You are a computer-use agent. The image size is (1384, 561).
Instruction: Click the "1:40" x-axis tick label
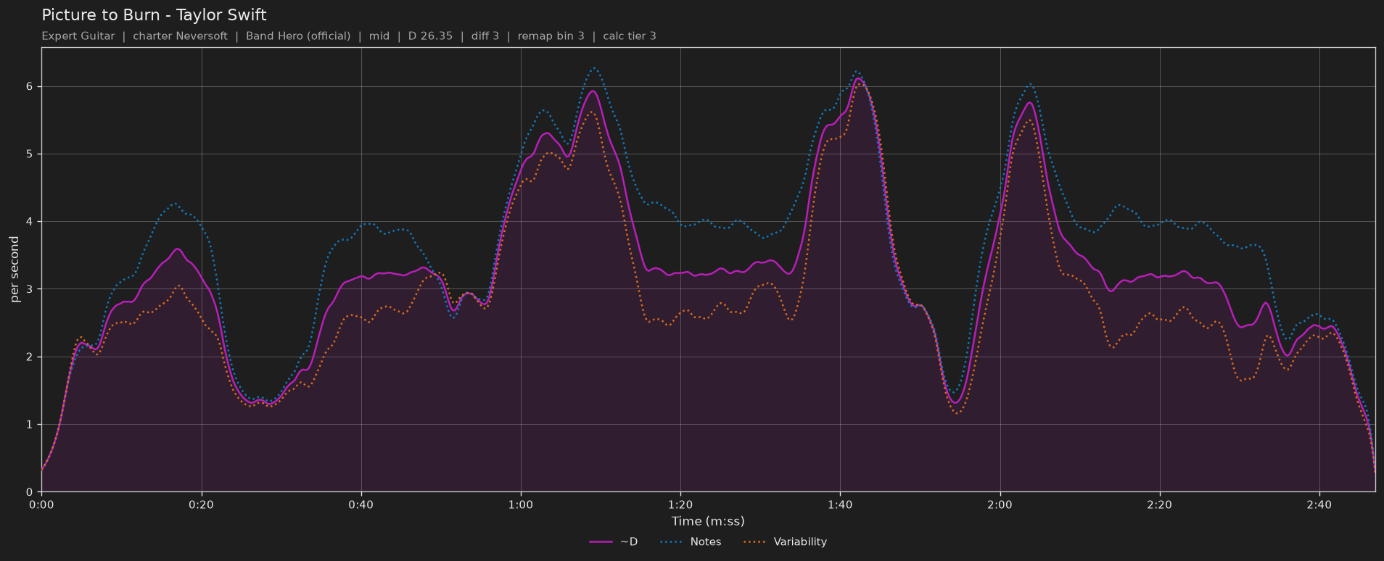[840, 504]
